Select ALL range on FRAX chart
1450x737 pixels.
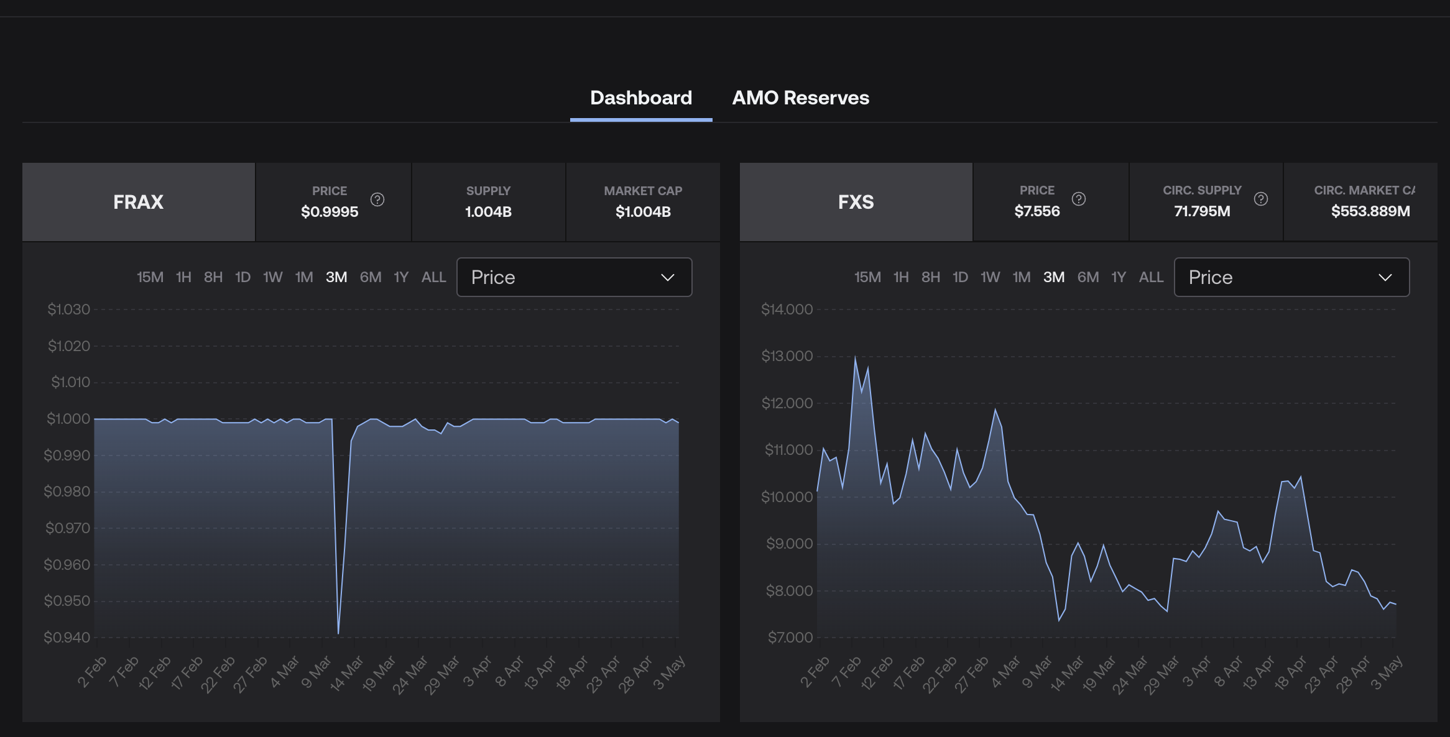point(434,277)
